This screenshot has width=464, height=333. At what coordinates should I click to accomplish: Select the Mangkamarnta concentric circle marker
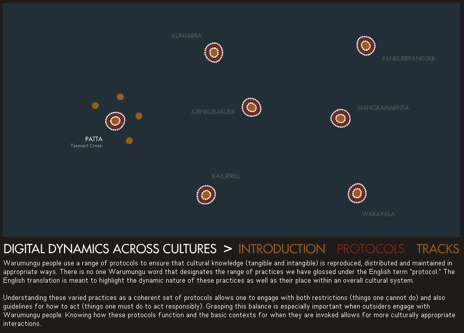(341, 118)
